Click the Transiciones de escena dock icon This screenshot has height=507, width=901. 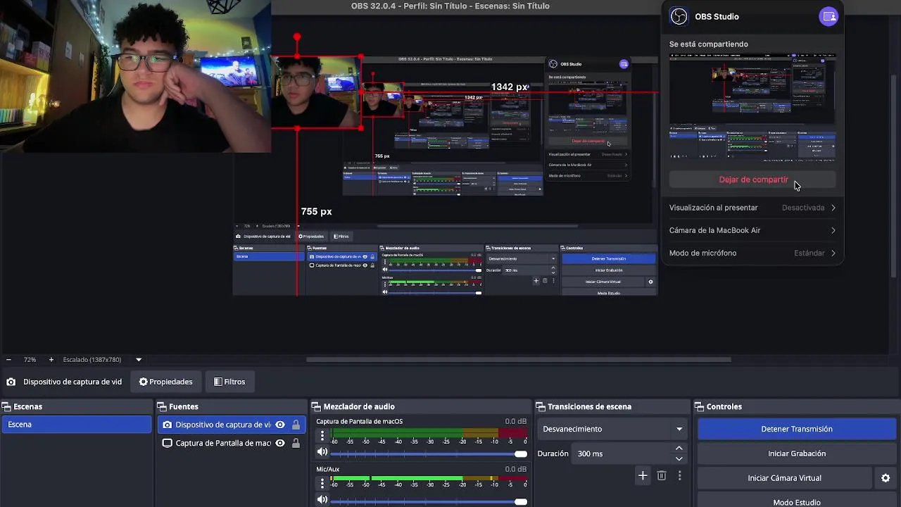click(541, 406)
